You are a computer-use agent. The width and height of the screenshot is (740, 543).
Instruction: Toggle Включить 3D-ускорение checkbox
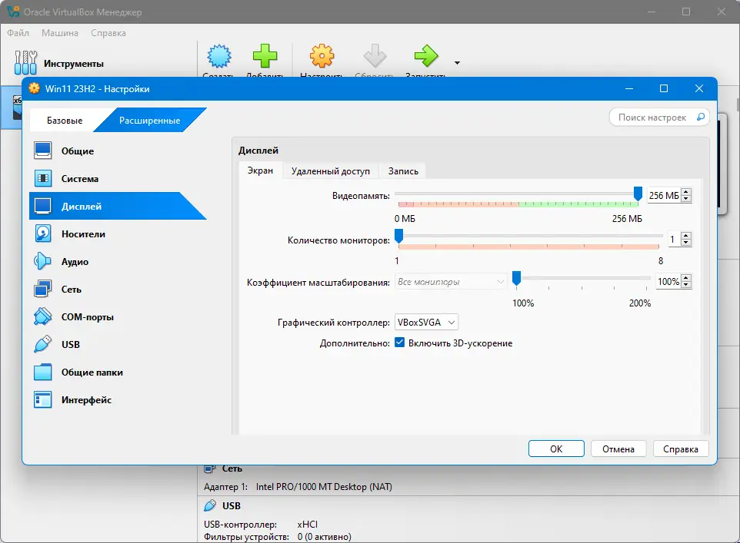pyautogui.click(x=400, y=343)
